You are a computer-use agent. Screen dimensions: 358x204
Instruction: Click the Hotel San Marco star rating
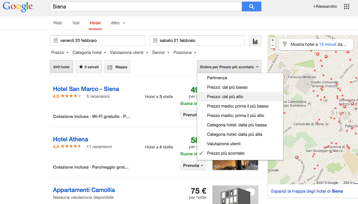pyautogui.click(x=71, y=96)
